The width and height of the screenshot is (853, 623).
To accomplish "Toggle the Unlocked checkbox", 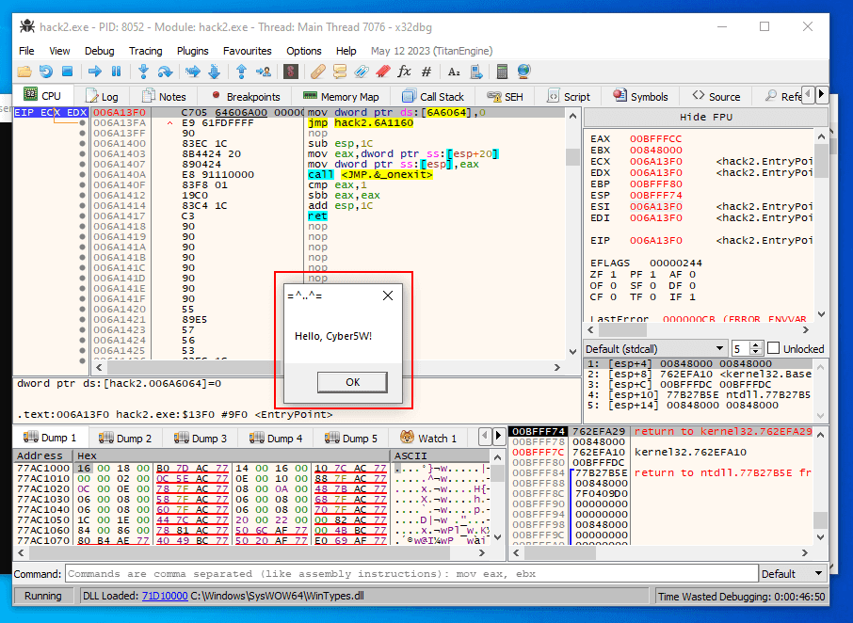I will (x=772, y=348).
